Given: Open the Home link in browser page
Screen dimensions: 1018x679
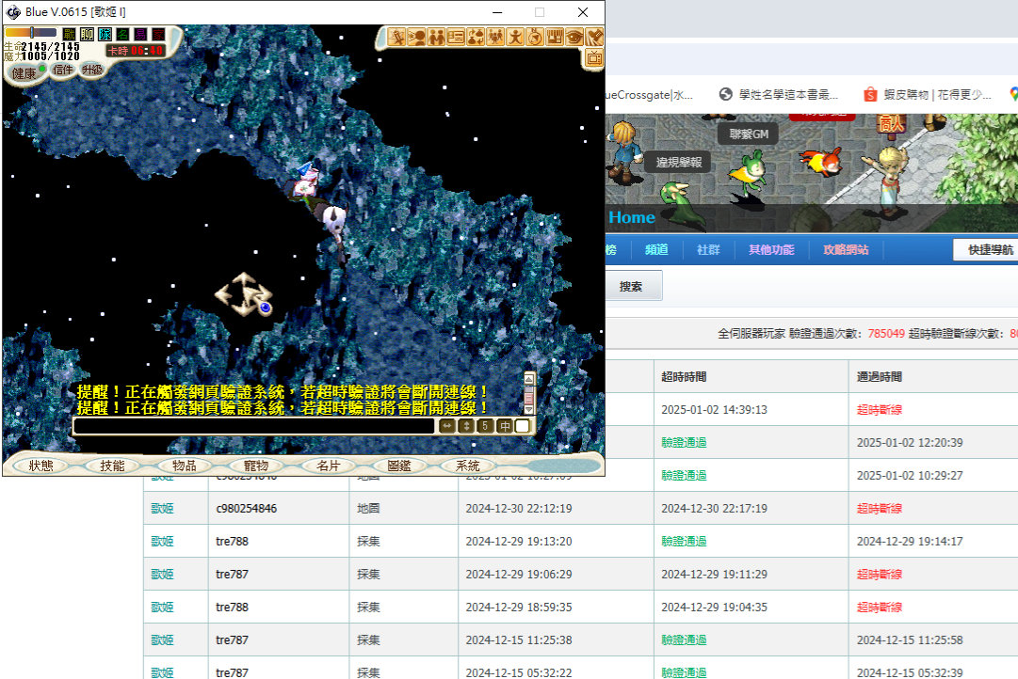Looking at the screenshot, I should 632,217.
